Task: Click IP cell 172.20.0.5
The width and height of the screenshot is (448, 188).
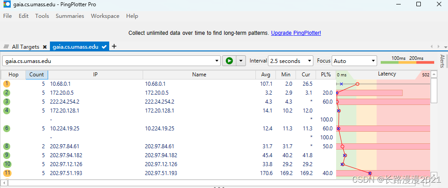Action: click(61, 93)
